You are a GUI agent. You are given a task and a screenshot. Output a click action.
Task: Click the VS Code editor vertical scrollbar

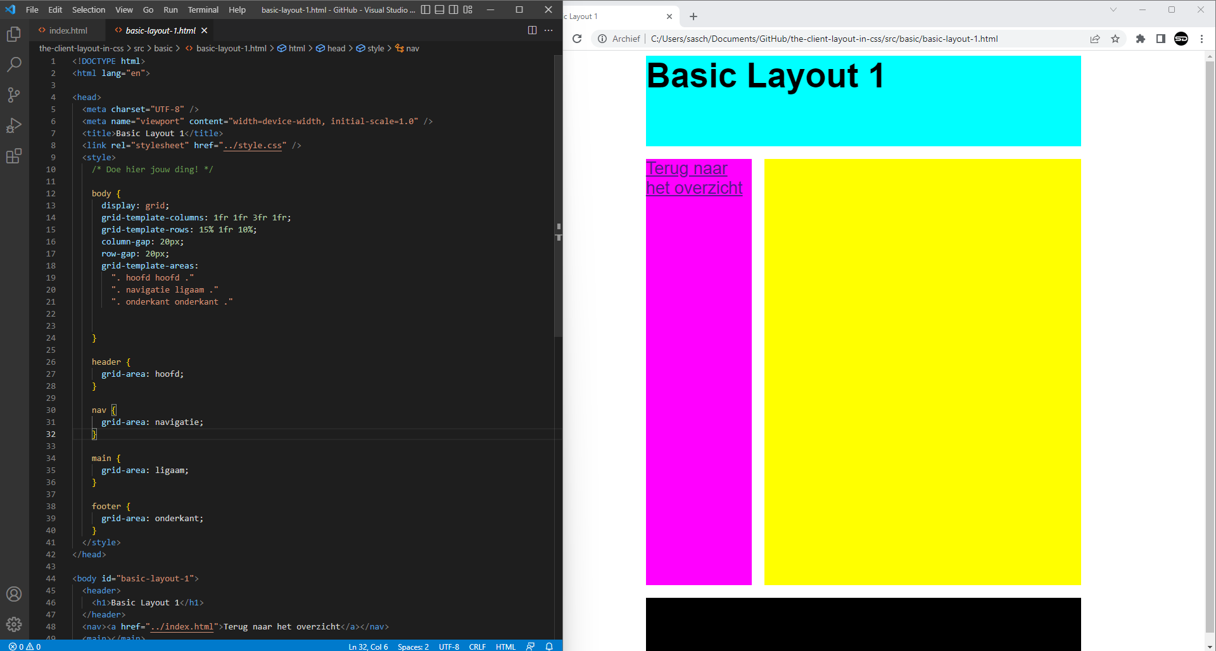[x=558, y=196]
